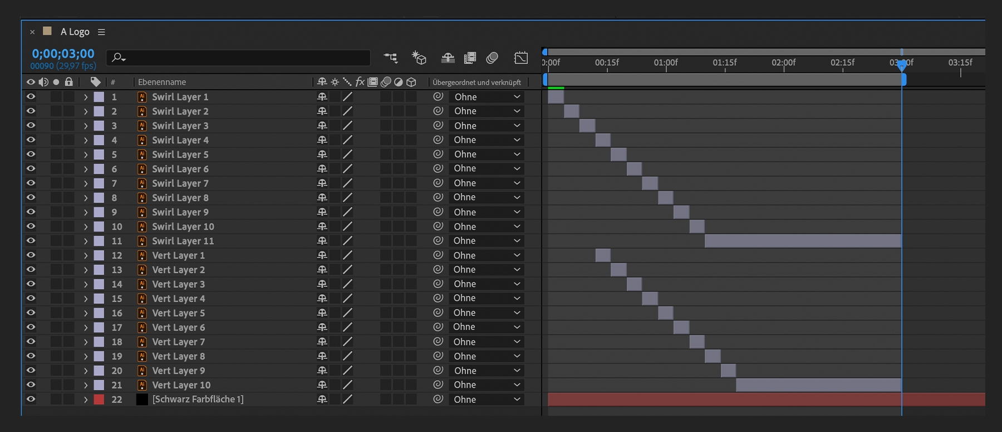The image size is (1002, 432).
Task: Hide Swirl Layer 6 with its eye icon
Action: [31, 169]
